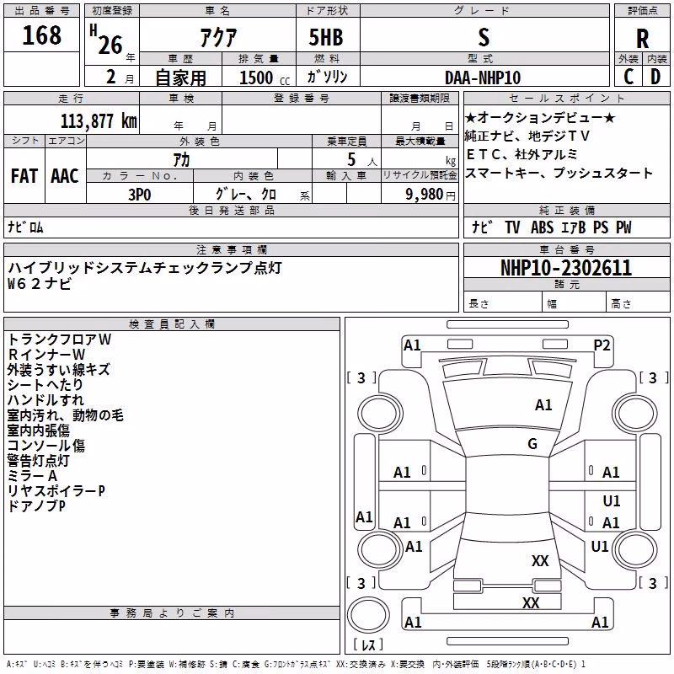Click the ETC、社外アルミ line
Screen dimensions: 674x674
coord(522,154)
